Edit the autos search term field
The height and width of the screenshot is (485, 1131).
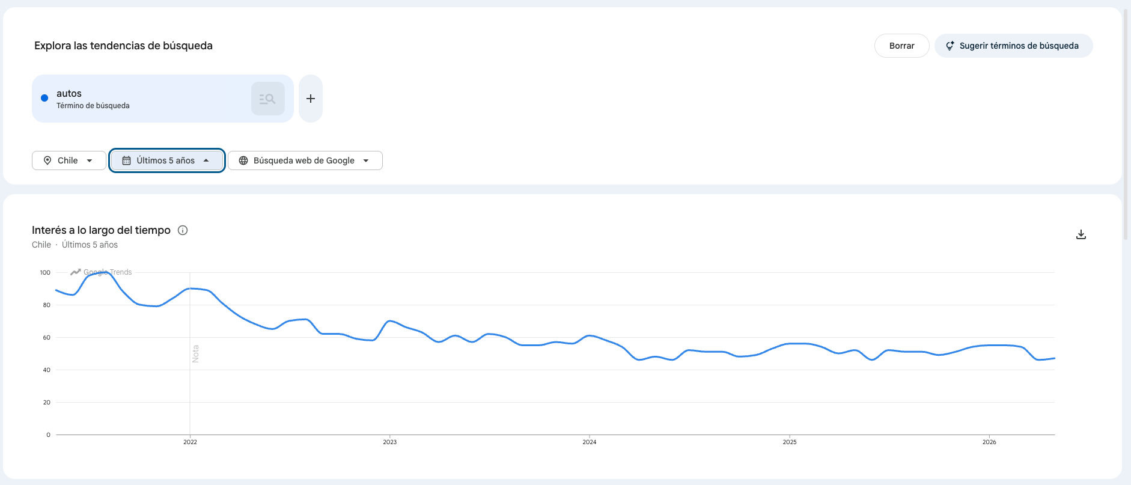(141, 99)
